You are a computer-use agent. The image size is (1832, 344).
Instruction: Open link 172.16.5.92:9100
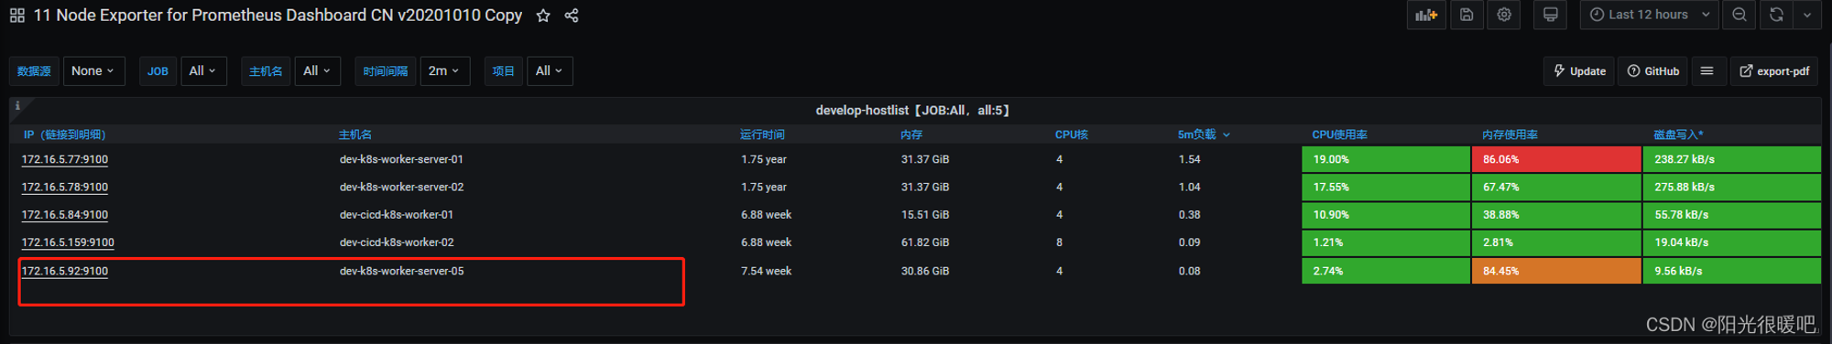click(65, 271)
